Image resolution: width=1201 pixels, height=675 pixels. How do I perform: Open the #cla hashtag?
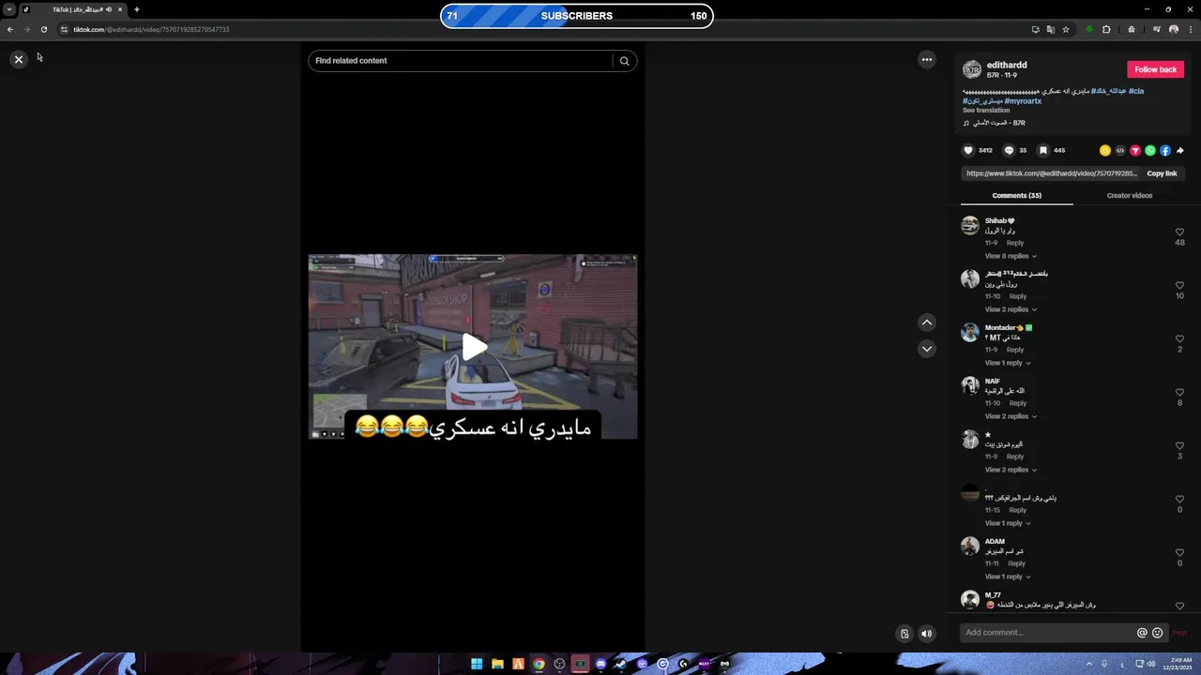click(1136, 91)
